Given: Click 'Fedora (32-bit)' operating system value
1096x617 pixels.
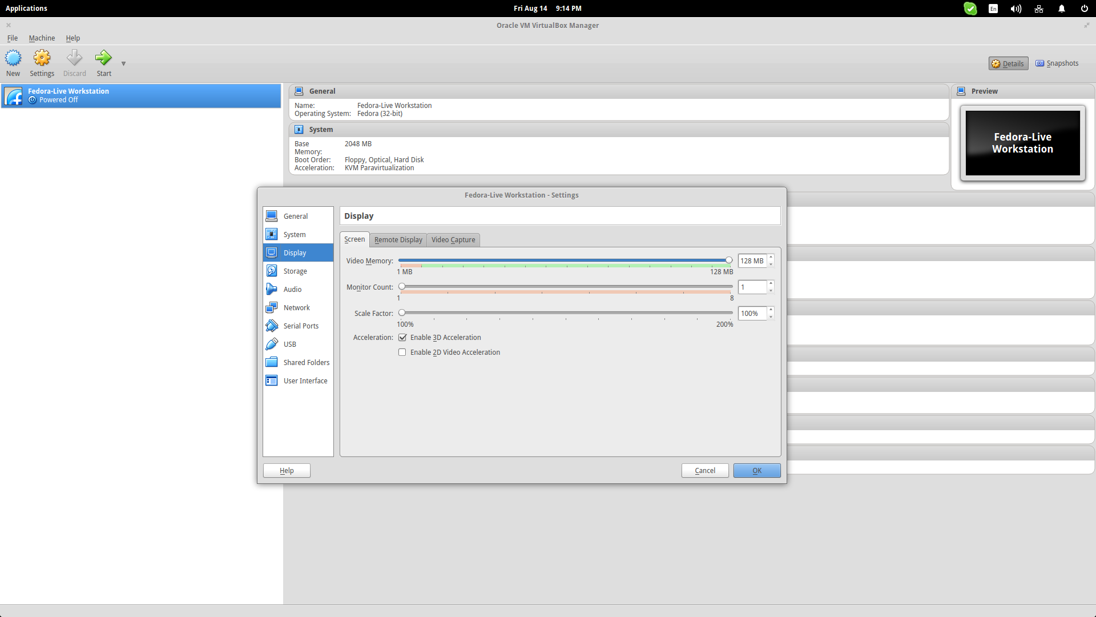Looking at the screenshot, I should pyautogui.click(x=380, y=114).
